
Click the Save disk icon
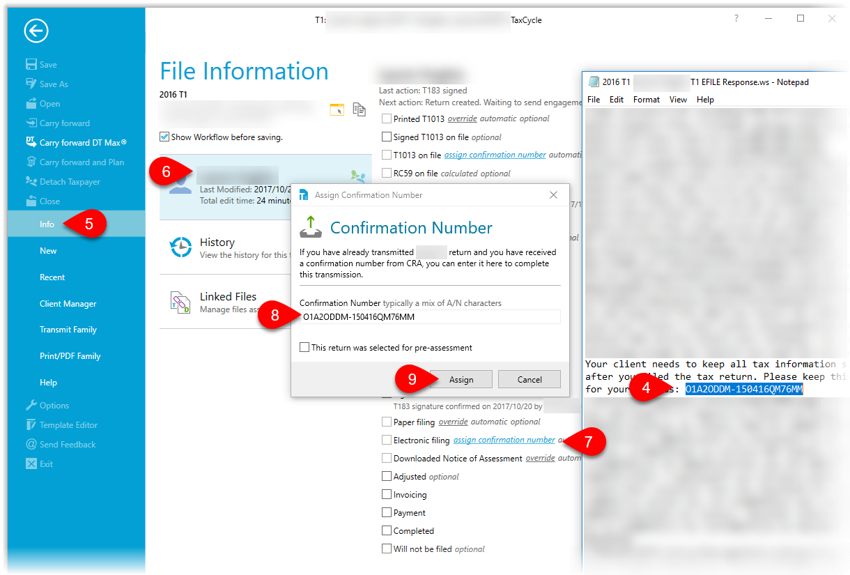[31, 64]
